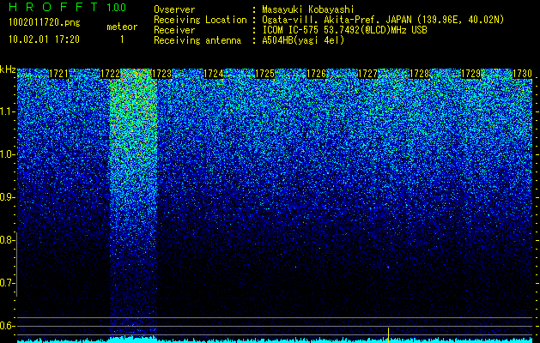Click the 1730 time marker
The height and width of the screenshot is (343, 540).
(x=522, y=74)
